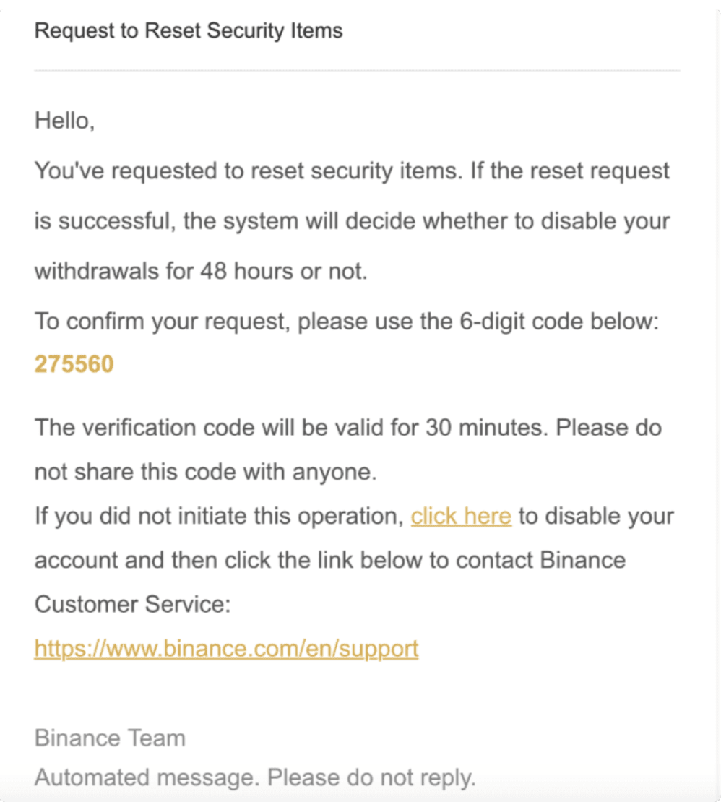Screen dimensions: 721x802
Task: Click the line 'withdrawals for 48 hours or not.'
Action: [x=201, y=271]
